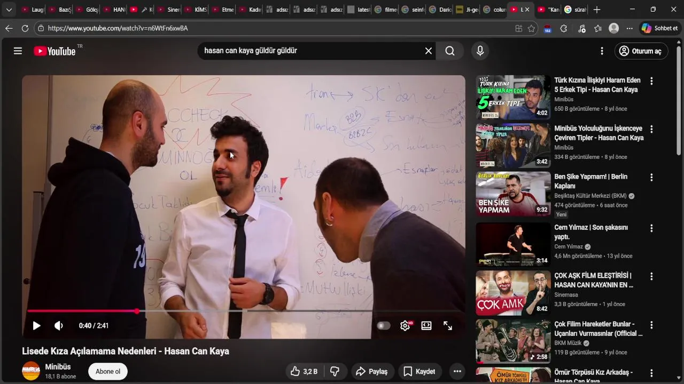Open options for 'ÇOK AŞK FİLM ELEŞTİRİSİ' video
This screenshot has height=384, width=684.
[x=651, y=276]
